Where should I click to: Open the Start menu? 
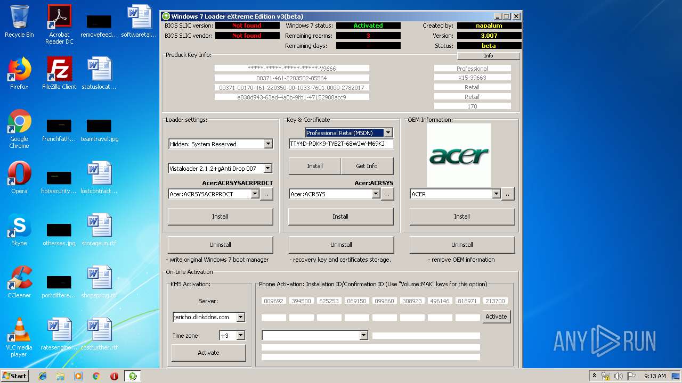(x=15, y=376)
